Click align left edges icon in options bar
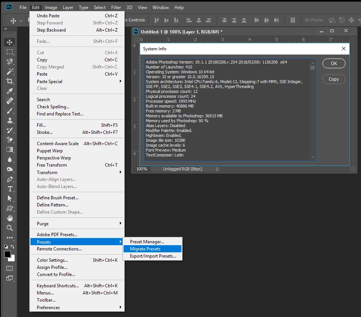The width and height of the screenshot is (361, 317). tap(189, 20)
